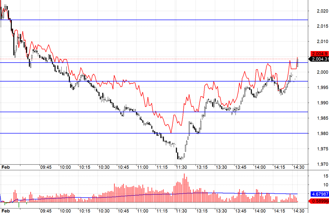Click the Feb date label under the price chart
Viewport: 329px width, 213px height.
[x=5, y=167]
